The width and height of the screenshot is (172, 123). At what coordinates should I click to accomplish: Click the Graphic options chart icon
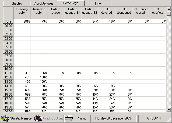(x=38, y=118)
